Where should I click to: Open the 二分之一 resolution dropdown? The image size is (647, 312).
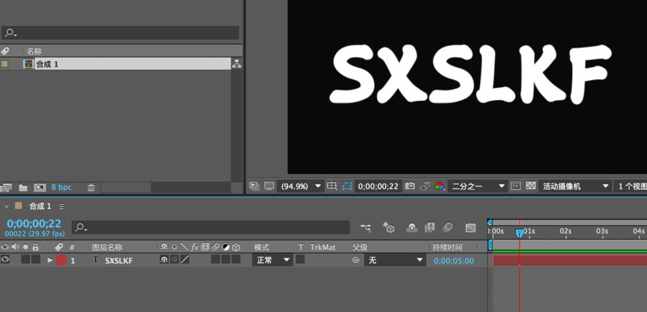(478, 186)
